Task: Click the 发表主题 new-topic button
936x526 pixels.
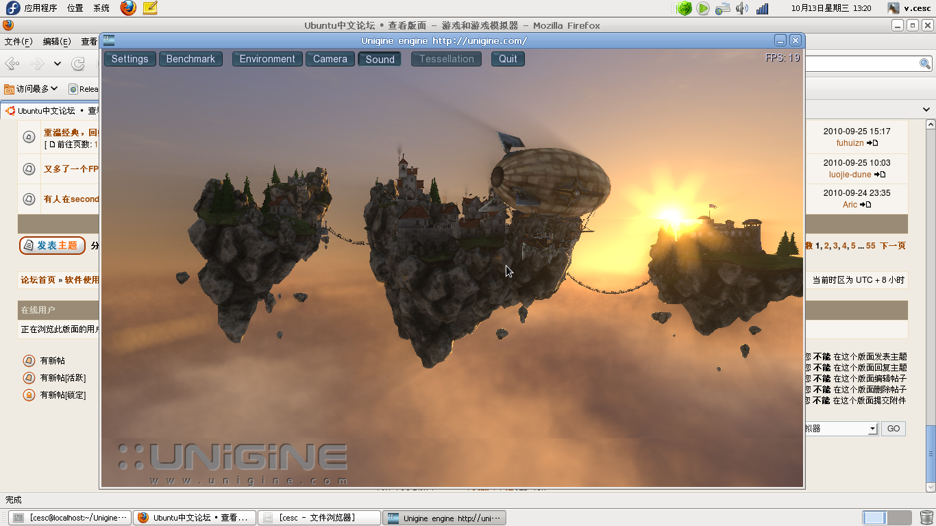Action: pyautogui.click(x=52, y=245)
